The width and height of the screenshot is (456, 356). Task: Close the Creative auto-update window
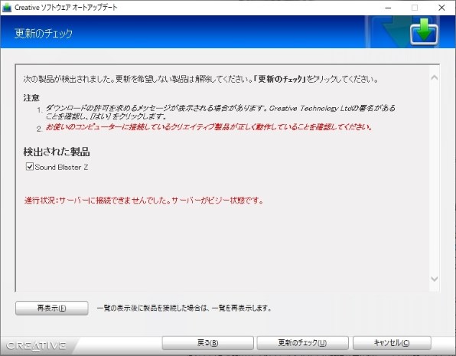441,8
